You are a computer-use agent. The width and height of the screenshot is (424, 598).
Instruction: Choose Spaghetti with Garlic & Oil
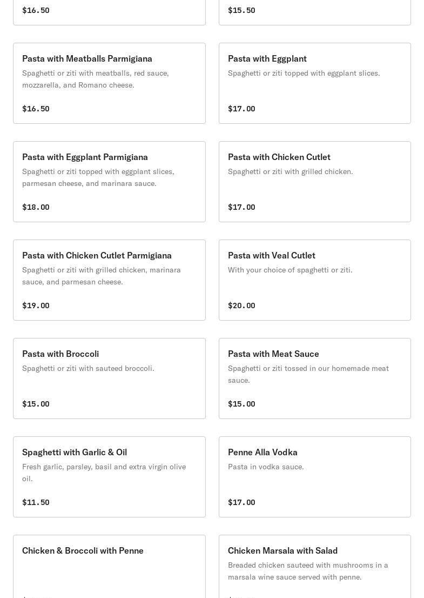pyautogui.click(x=109, y=477)
